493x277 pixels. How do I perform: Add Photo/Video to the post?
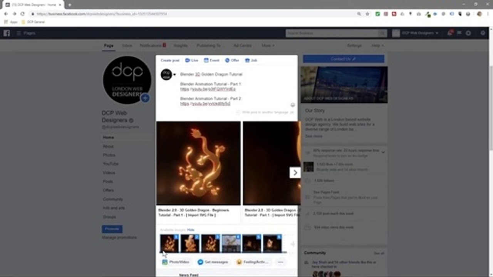click(x=176, y=262)
